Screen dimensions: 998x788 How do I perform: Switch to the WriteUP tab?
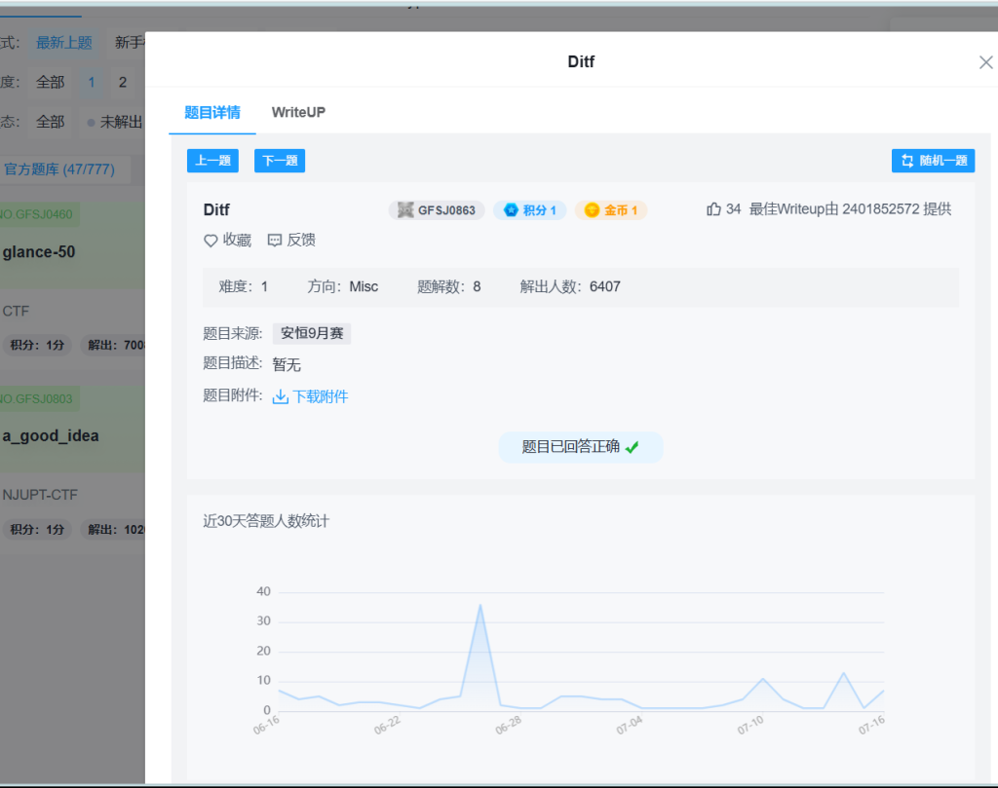[298, 112]
